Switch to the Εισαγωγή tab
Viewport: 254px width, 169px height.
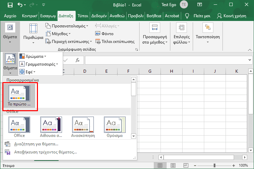pyautogui.click(x=48, y=16)
